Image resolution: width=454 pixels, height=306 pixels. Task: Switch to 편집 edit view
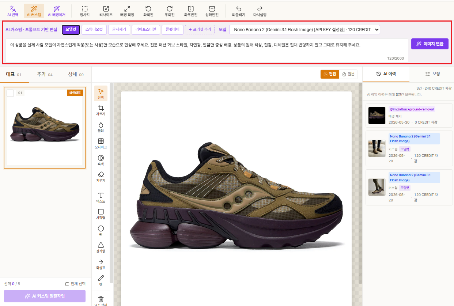[x=330, y=74]
